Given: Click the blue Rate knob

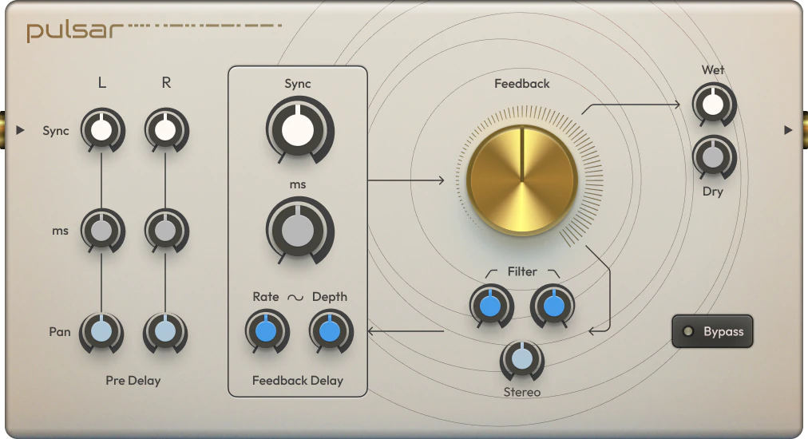Looking at the screenshot, I should [x=266, y=331].
